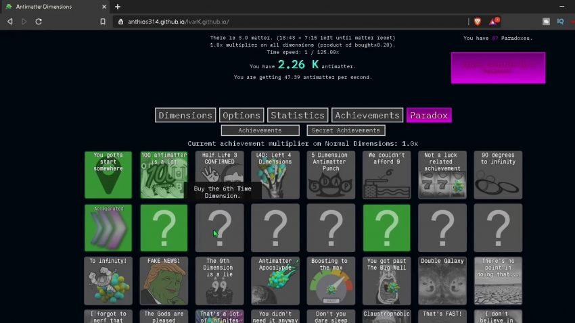Click the '2.26 K' antimatter amount
Viewport: 575px width, 323px height.
298,65
